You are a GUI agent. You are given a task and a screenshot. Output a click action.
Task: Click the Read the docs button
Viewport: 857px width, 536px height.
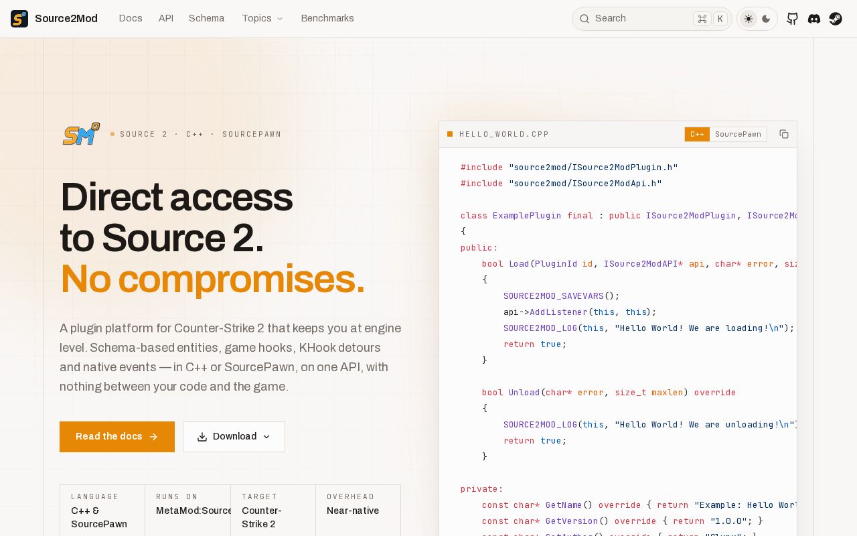pos(117,437)
